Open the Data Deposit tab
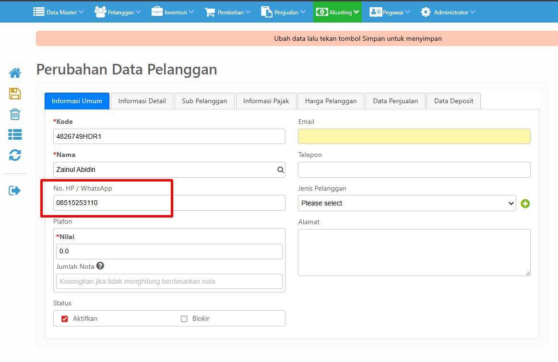This screenshot has height=362, width=558. pyautogui.click(x=453, y=101)
